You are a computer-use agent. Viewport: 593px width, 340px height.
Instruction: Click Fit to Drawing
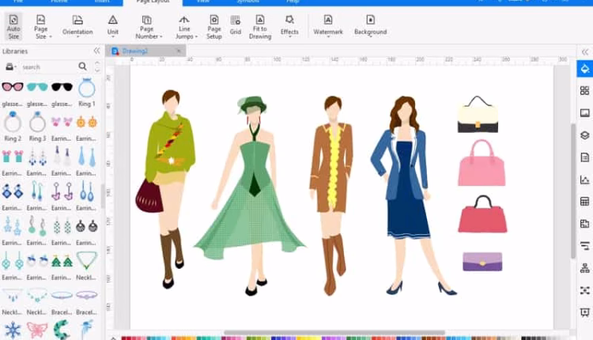click(260, 26)
